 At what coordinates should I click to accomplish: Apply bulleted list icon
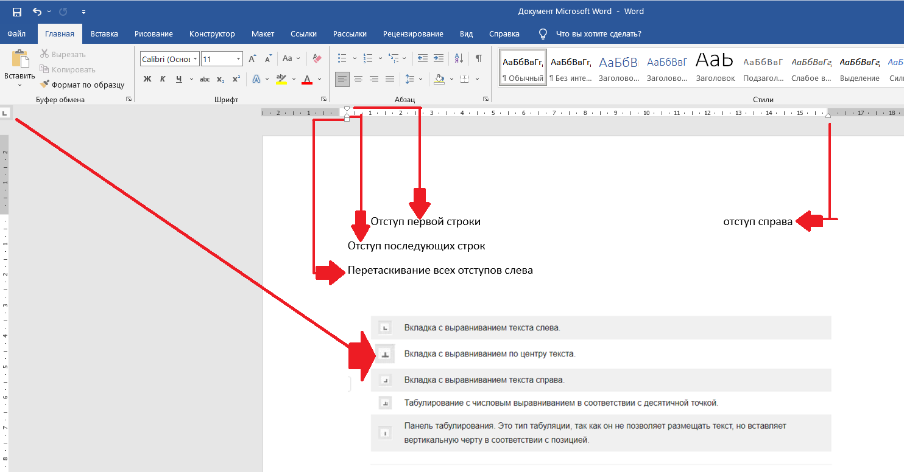342,58
